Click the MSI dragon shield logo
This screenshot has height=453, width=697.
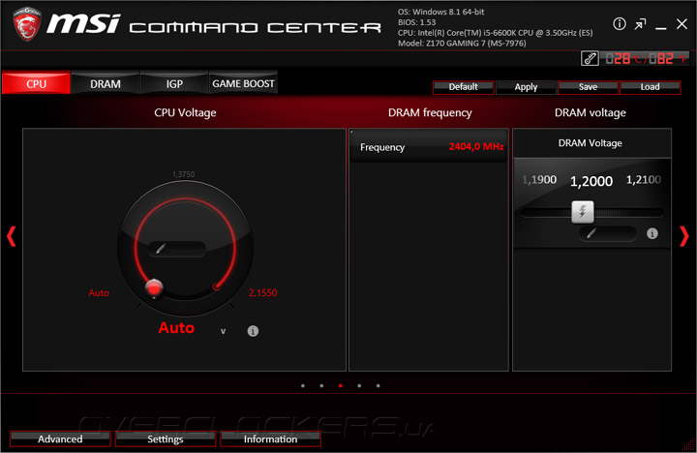(27, 24)
